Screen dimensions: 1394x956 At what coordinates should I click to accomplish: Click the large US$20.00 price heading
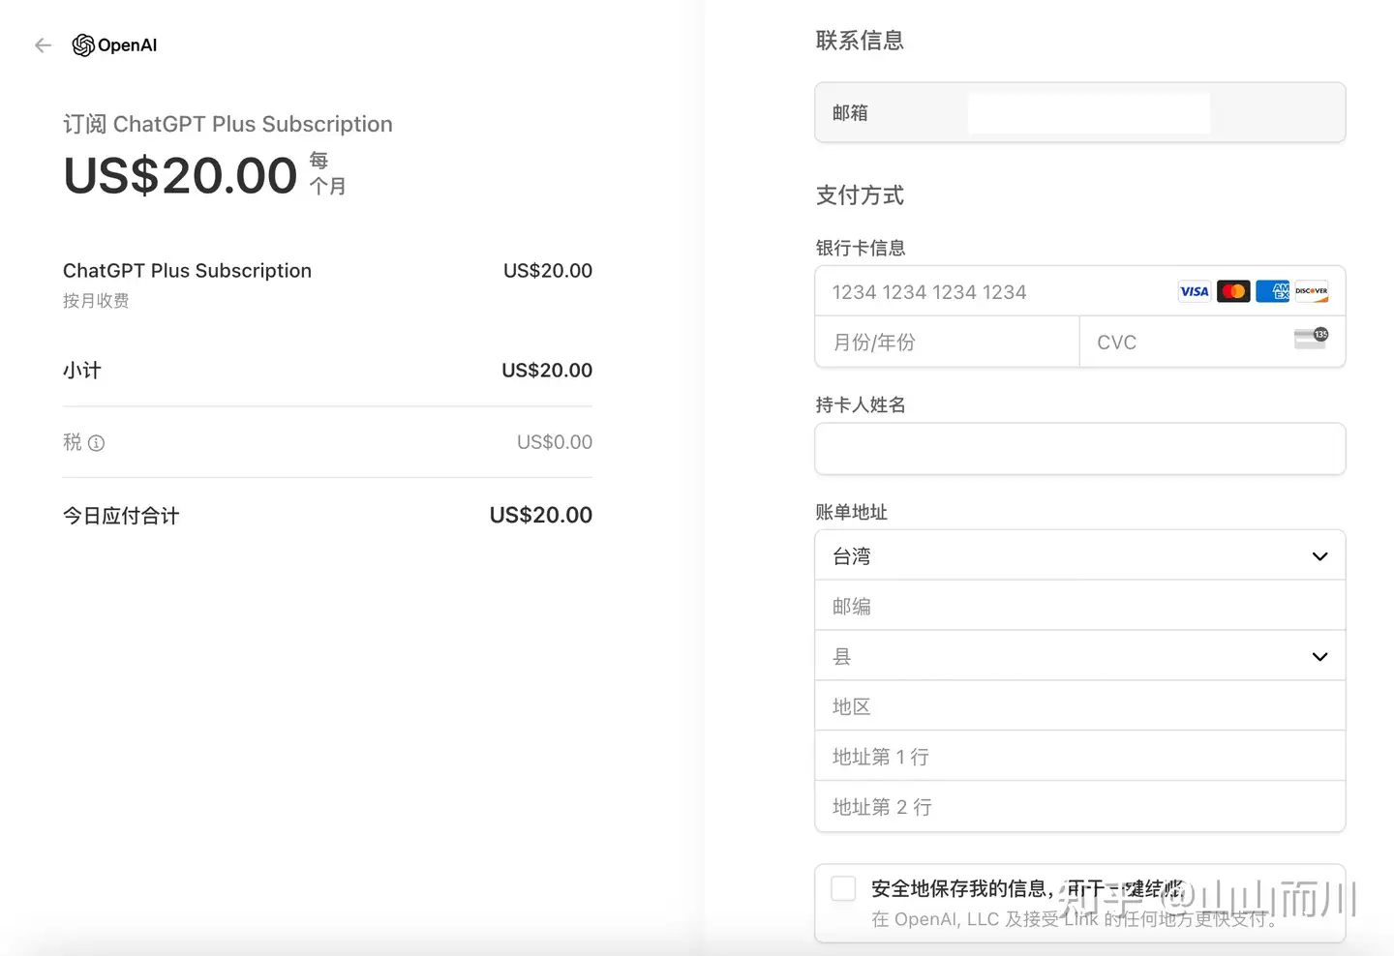(x=180, y=176)
